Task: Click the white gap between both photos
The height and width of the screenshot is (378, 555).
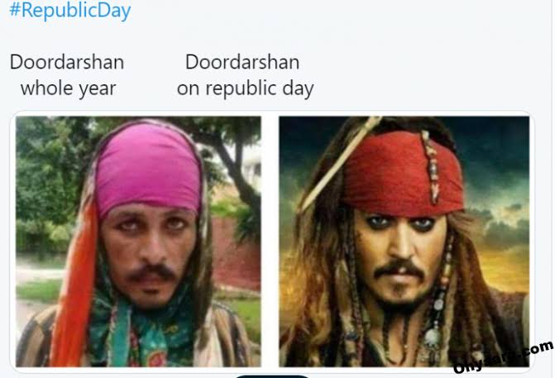Action: 270,241
